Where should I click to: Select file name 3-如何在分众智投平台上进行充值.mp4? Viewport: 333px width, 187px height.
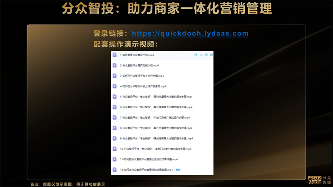click(x=142, y=76)
